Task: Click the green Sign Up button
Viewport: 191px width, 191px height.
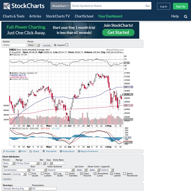Action: [x=180, y=6]
